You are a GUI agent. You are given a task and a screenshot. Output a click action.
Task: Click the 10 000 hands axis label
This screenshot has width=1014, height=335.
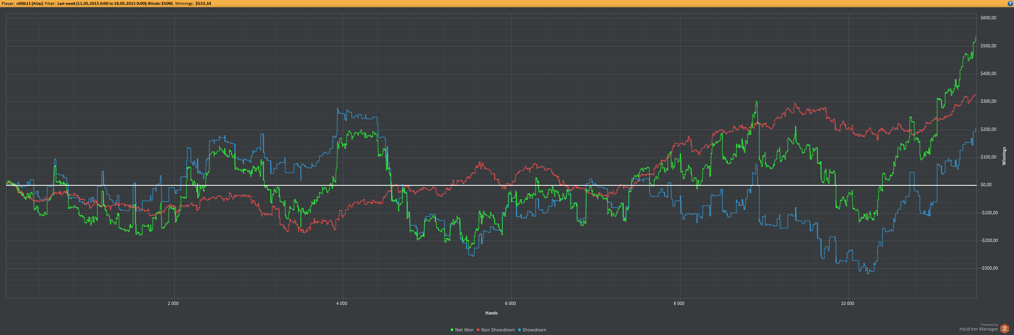click(847, 303)
